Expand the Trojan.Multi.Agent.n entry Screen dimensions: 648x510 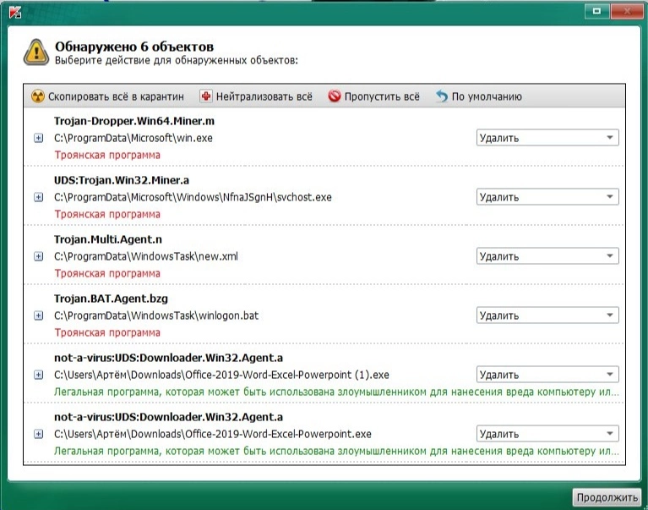[x=38, y=256]
